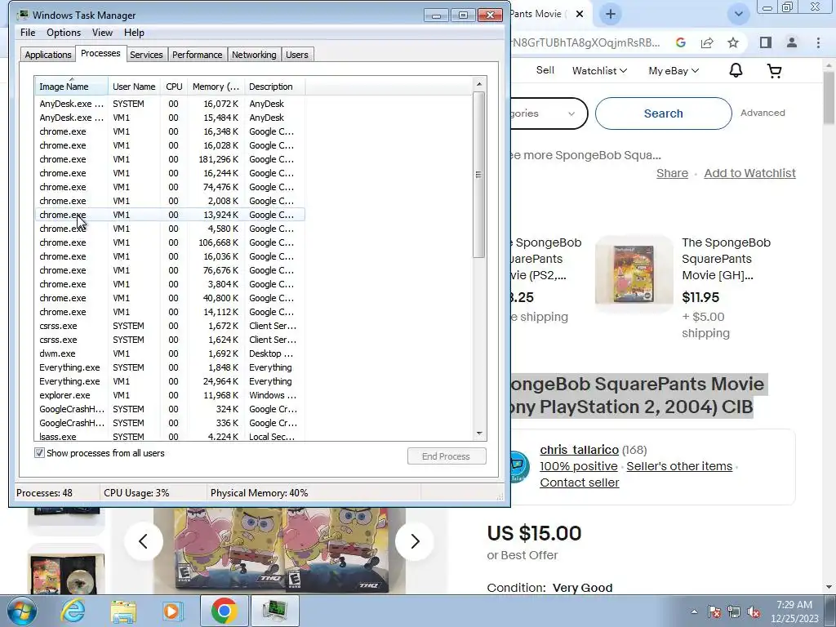
Task: Click the process list vertical scrollbar thumb
Action: pos(478,175)
